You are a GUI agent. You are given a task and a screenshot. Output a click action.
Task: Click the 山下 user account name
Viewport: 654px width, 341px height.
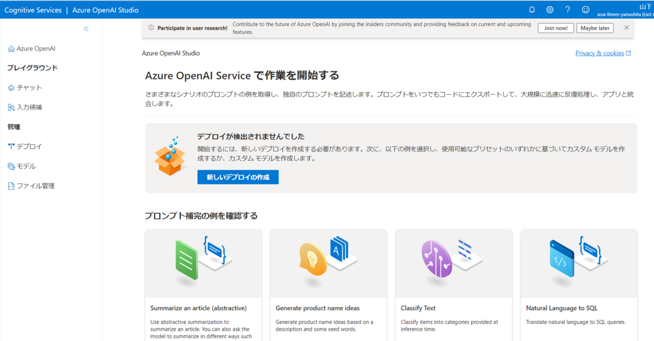pos(646,7)
